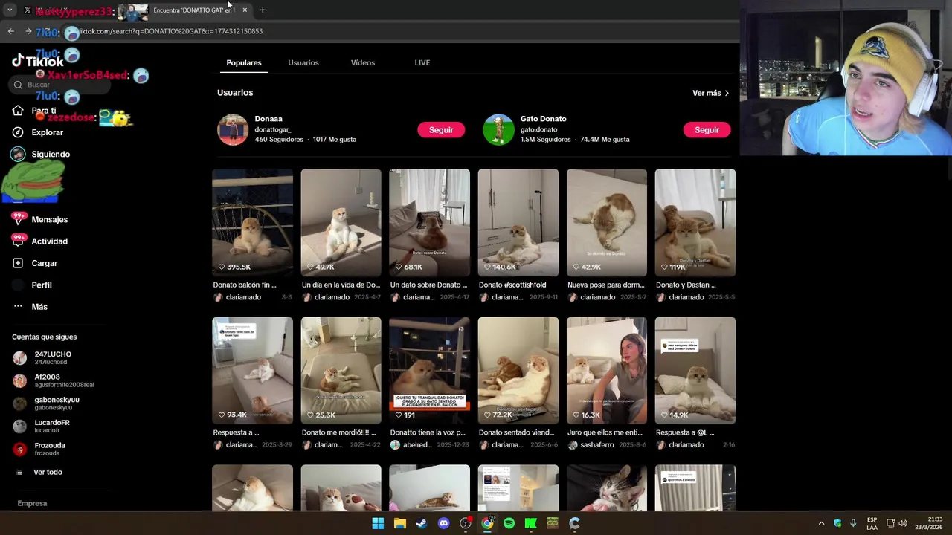This screenshot has height=535, width=952.
Task: Open clariamado author under 'Donato balcón fin'
Action: coord(243,297)
